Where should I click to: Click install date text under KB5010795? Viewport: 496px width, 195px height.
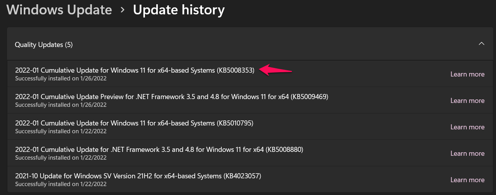click(61, 131)
